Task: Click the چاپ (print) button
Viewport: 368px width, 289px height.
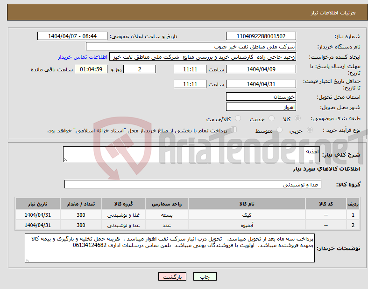Action: tap(205, 276)
